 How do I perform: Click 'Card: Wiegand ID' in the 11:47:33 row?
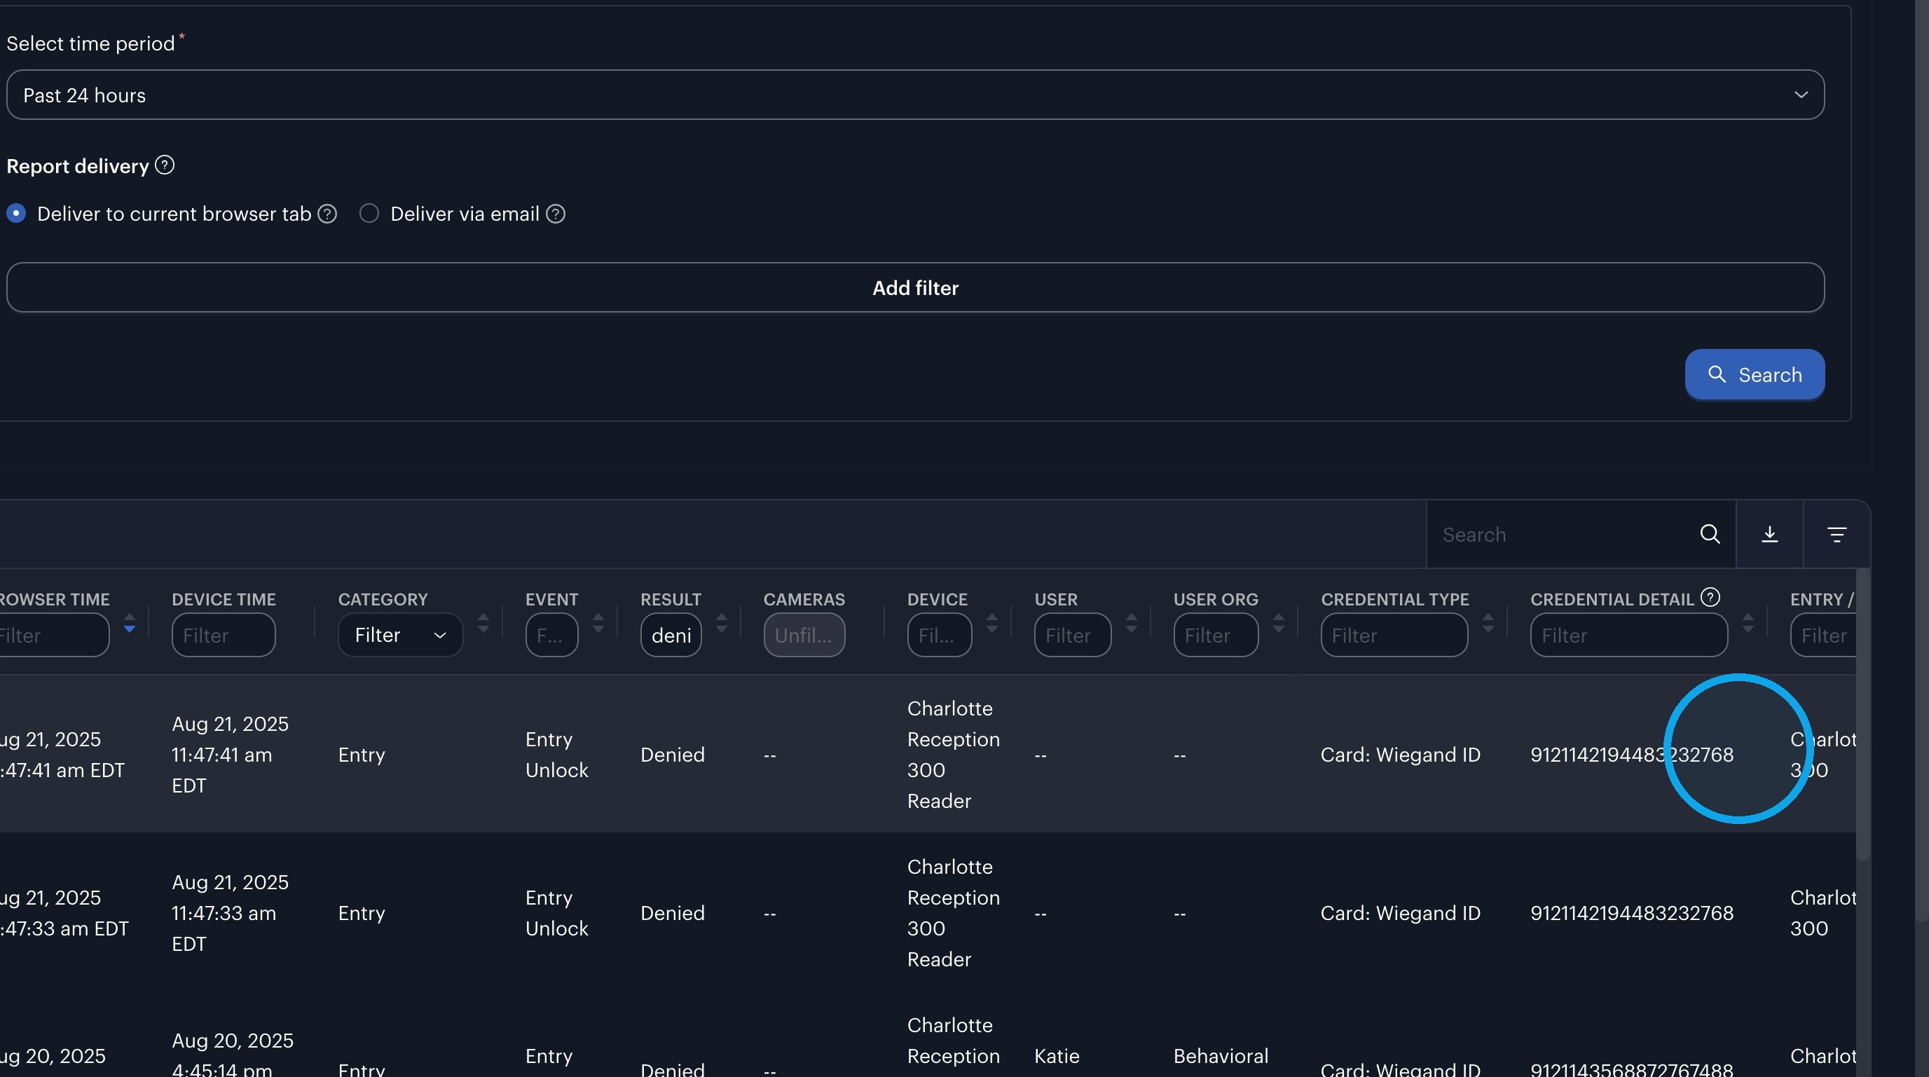[x=1400, y=913]
